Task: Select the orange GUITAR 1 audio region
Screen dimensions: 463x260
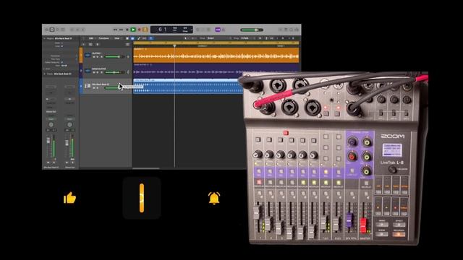Action: (216, 56)
